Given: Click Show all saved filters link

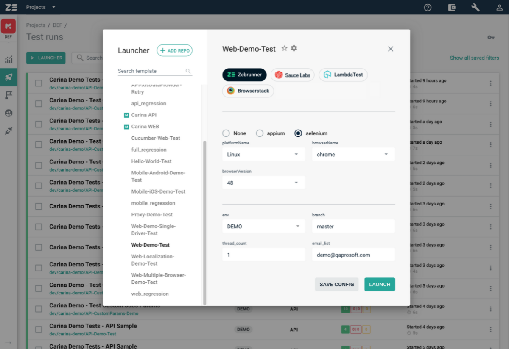Looking at the screenshot, I should [475, 58].
